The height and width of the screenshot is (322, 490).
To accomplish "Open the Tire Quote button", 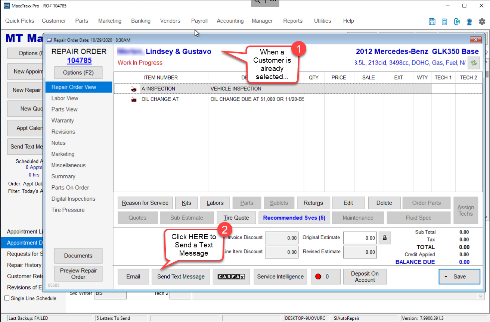I will [236, 218].
